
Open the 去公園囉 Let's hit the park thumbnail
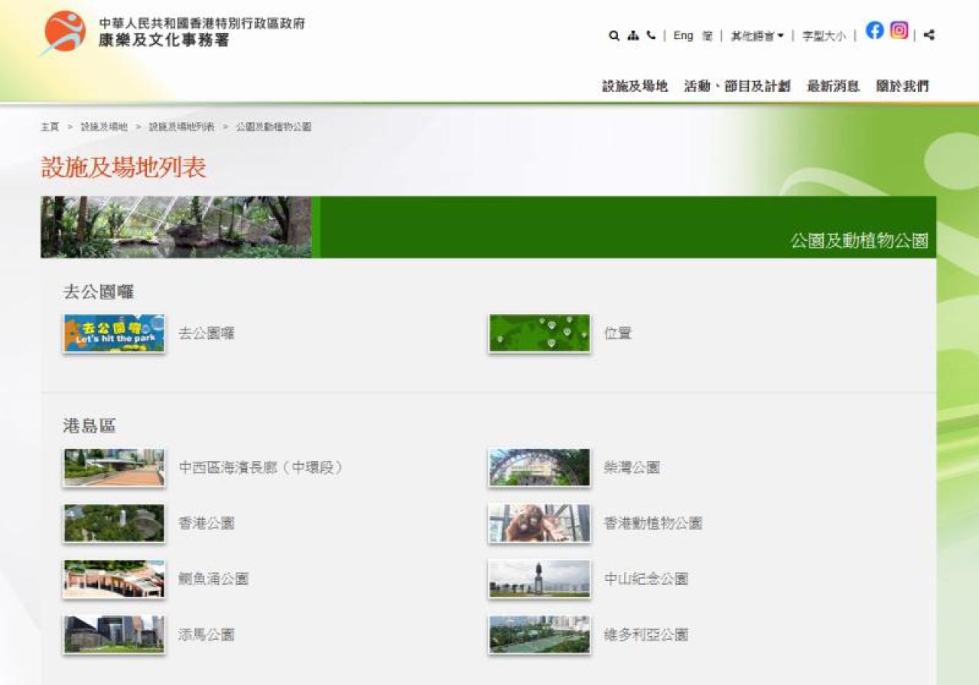[114, 333]
